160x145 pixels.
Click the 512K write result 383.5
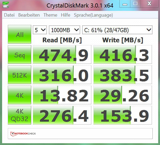tap(123, 75)
